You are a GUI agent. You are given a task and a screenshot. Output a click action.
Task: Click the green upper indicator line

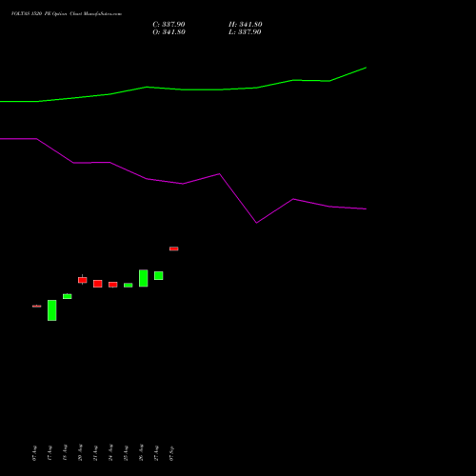183,89
